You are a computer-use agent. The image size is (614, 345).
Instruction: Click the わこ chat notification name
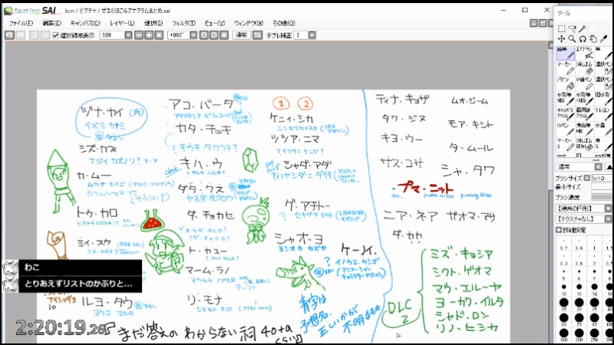pyautogui.click(x=32, y=267)
